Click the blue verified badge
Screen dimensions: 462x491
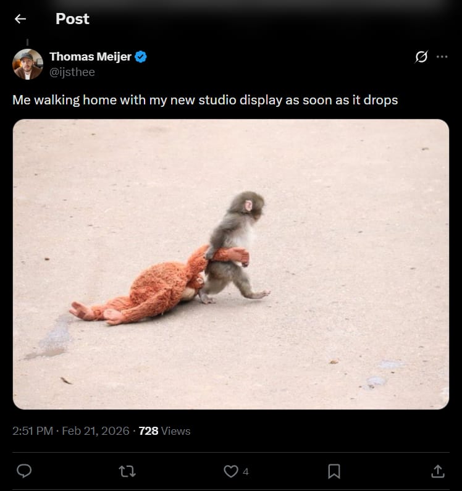coord(141,57)
